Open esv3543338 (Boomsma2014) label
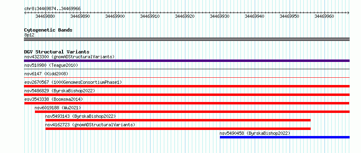361x153 pixels. pyautogui.click(x=54, y=99)
